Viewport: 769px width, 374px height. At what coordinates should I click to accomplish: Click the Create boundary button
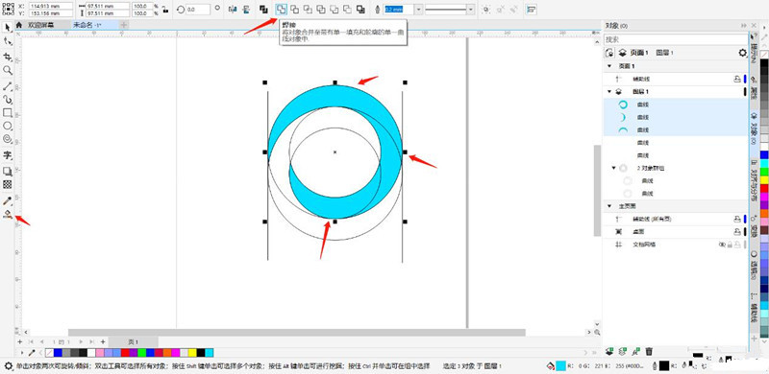pos(360,10)
